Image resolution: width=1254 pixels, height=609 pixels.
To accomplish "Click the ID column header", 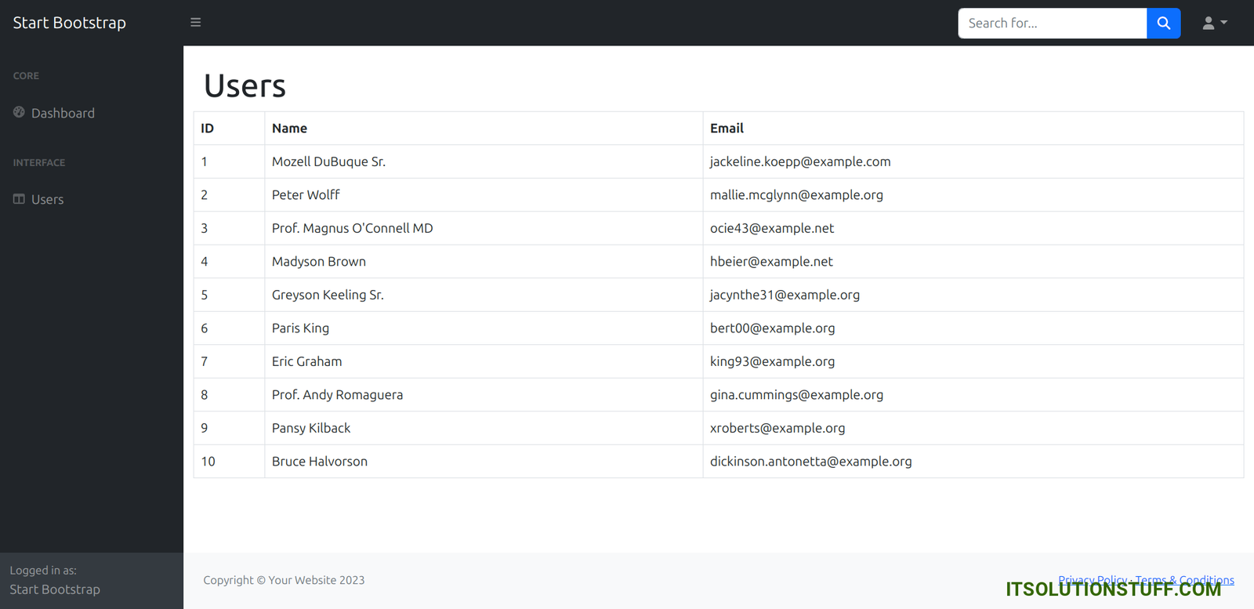I will [x=207, y=129].
